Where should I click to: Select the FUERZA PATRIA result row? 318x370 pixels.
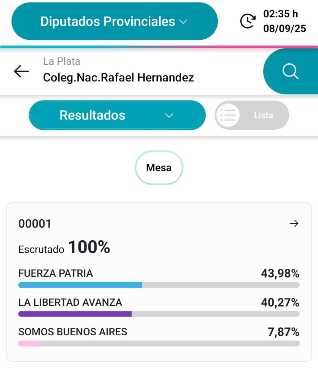[159, 278]
